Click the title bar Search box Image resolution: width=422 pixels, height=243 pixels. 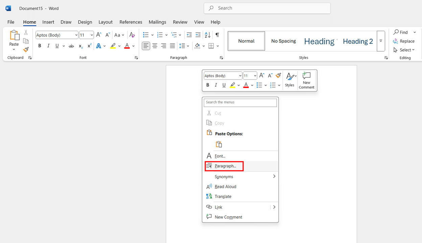[x=267, y=8]
